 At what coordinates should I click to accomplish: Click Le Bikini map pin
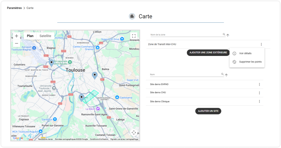[x=98, y=109]
